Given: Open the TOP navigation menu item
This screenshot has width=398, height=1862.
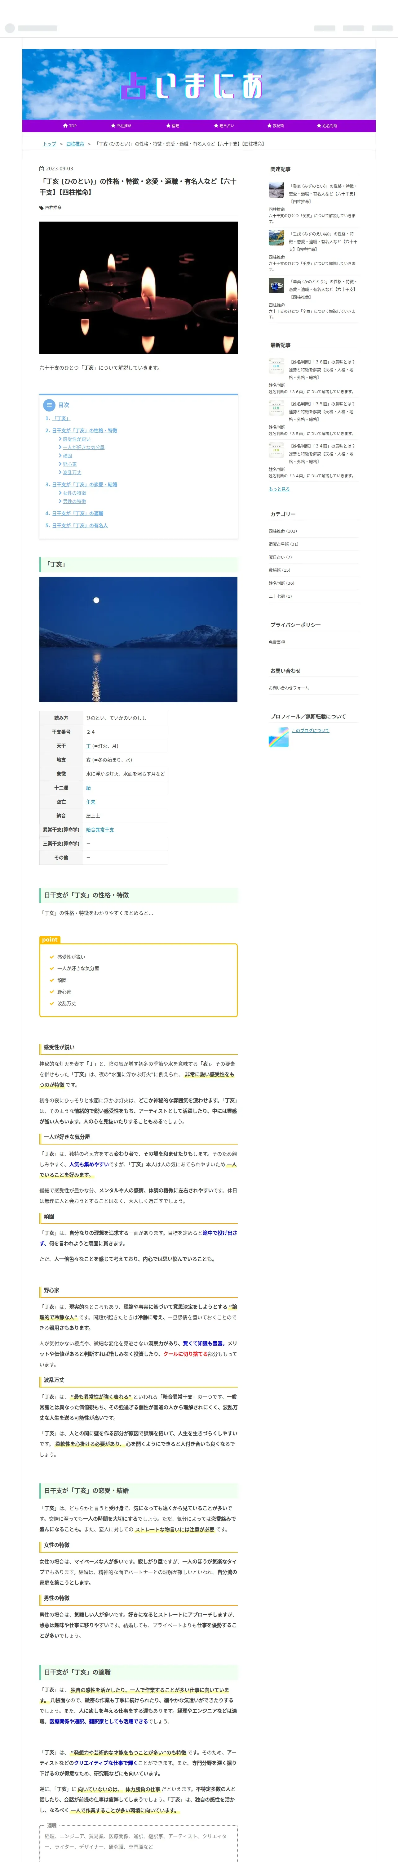Looking at the screenshot, I should pos(70,126).
